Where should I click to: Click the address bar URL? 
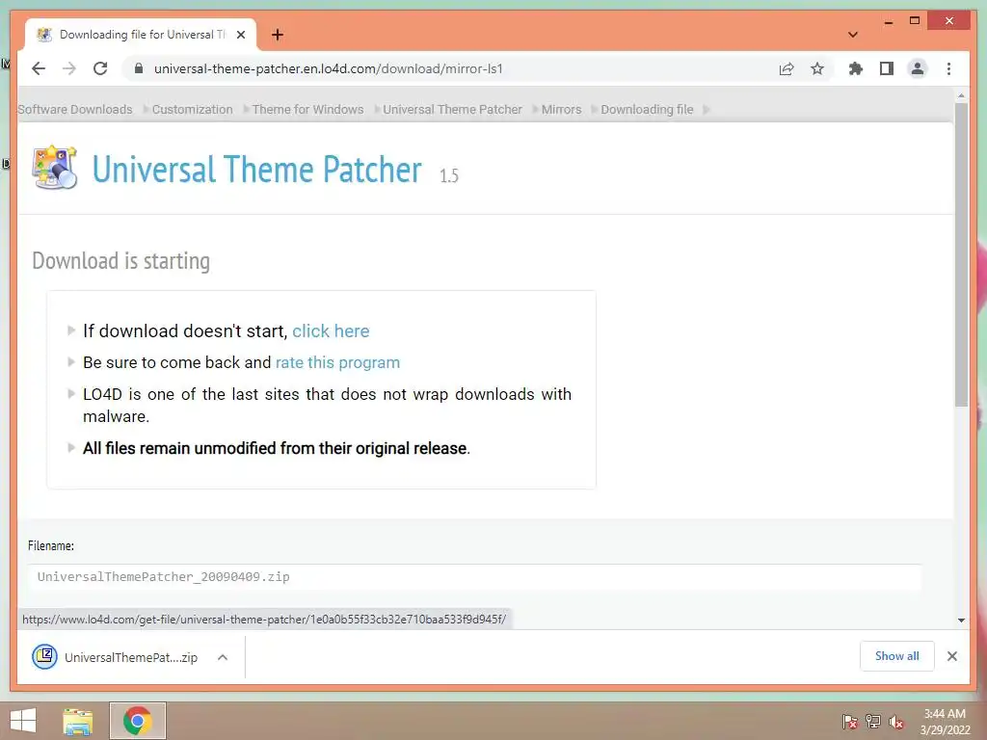[329, 68]
